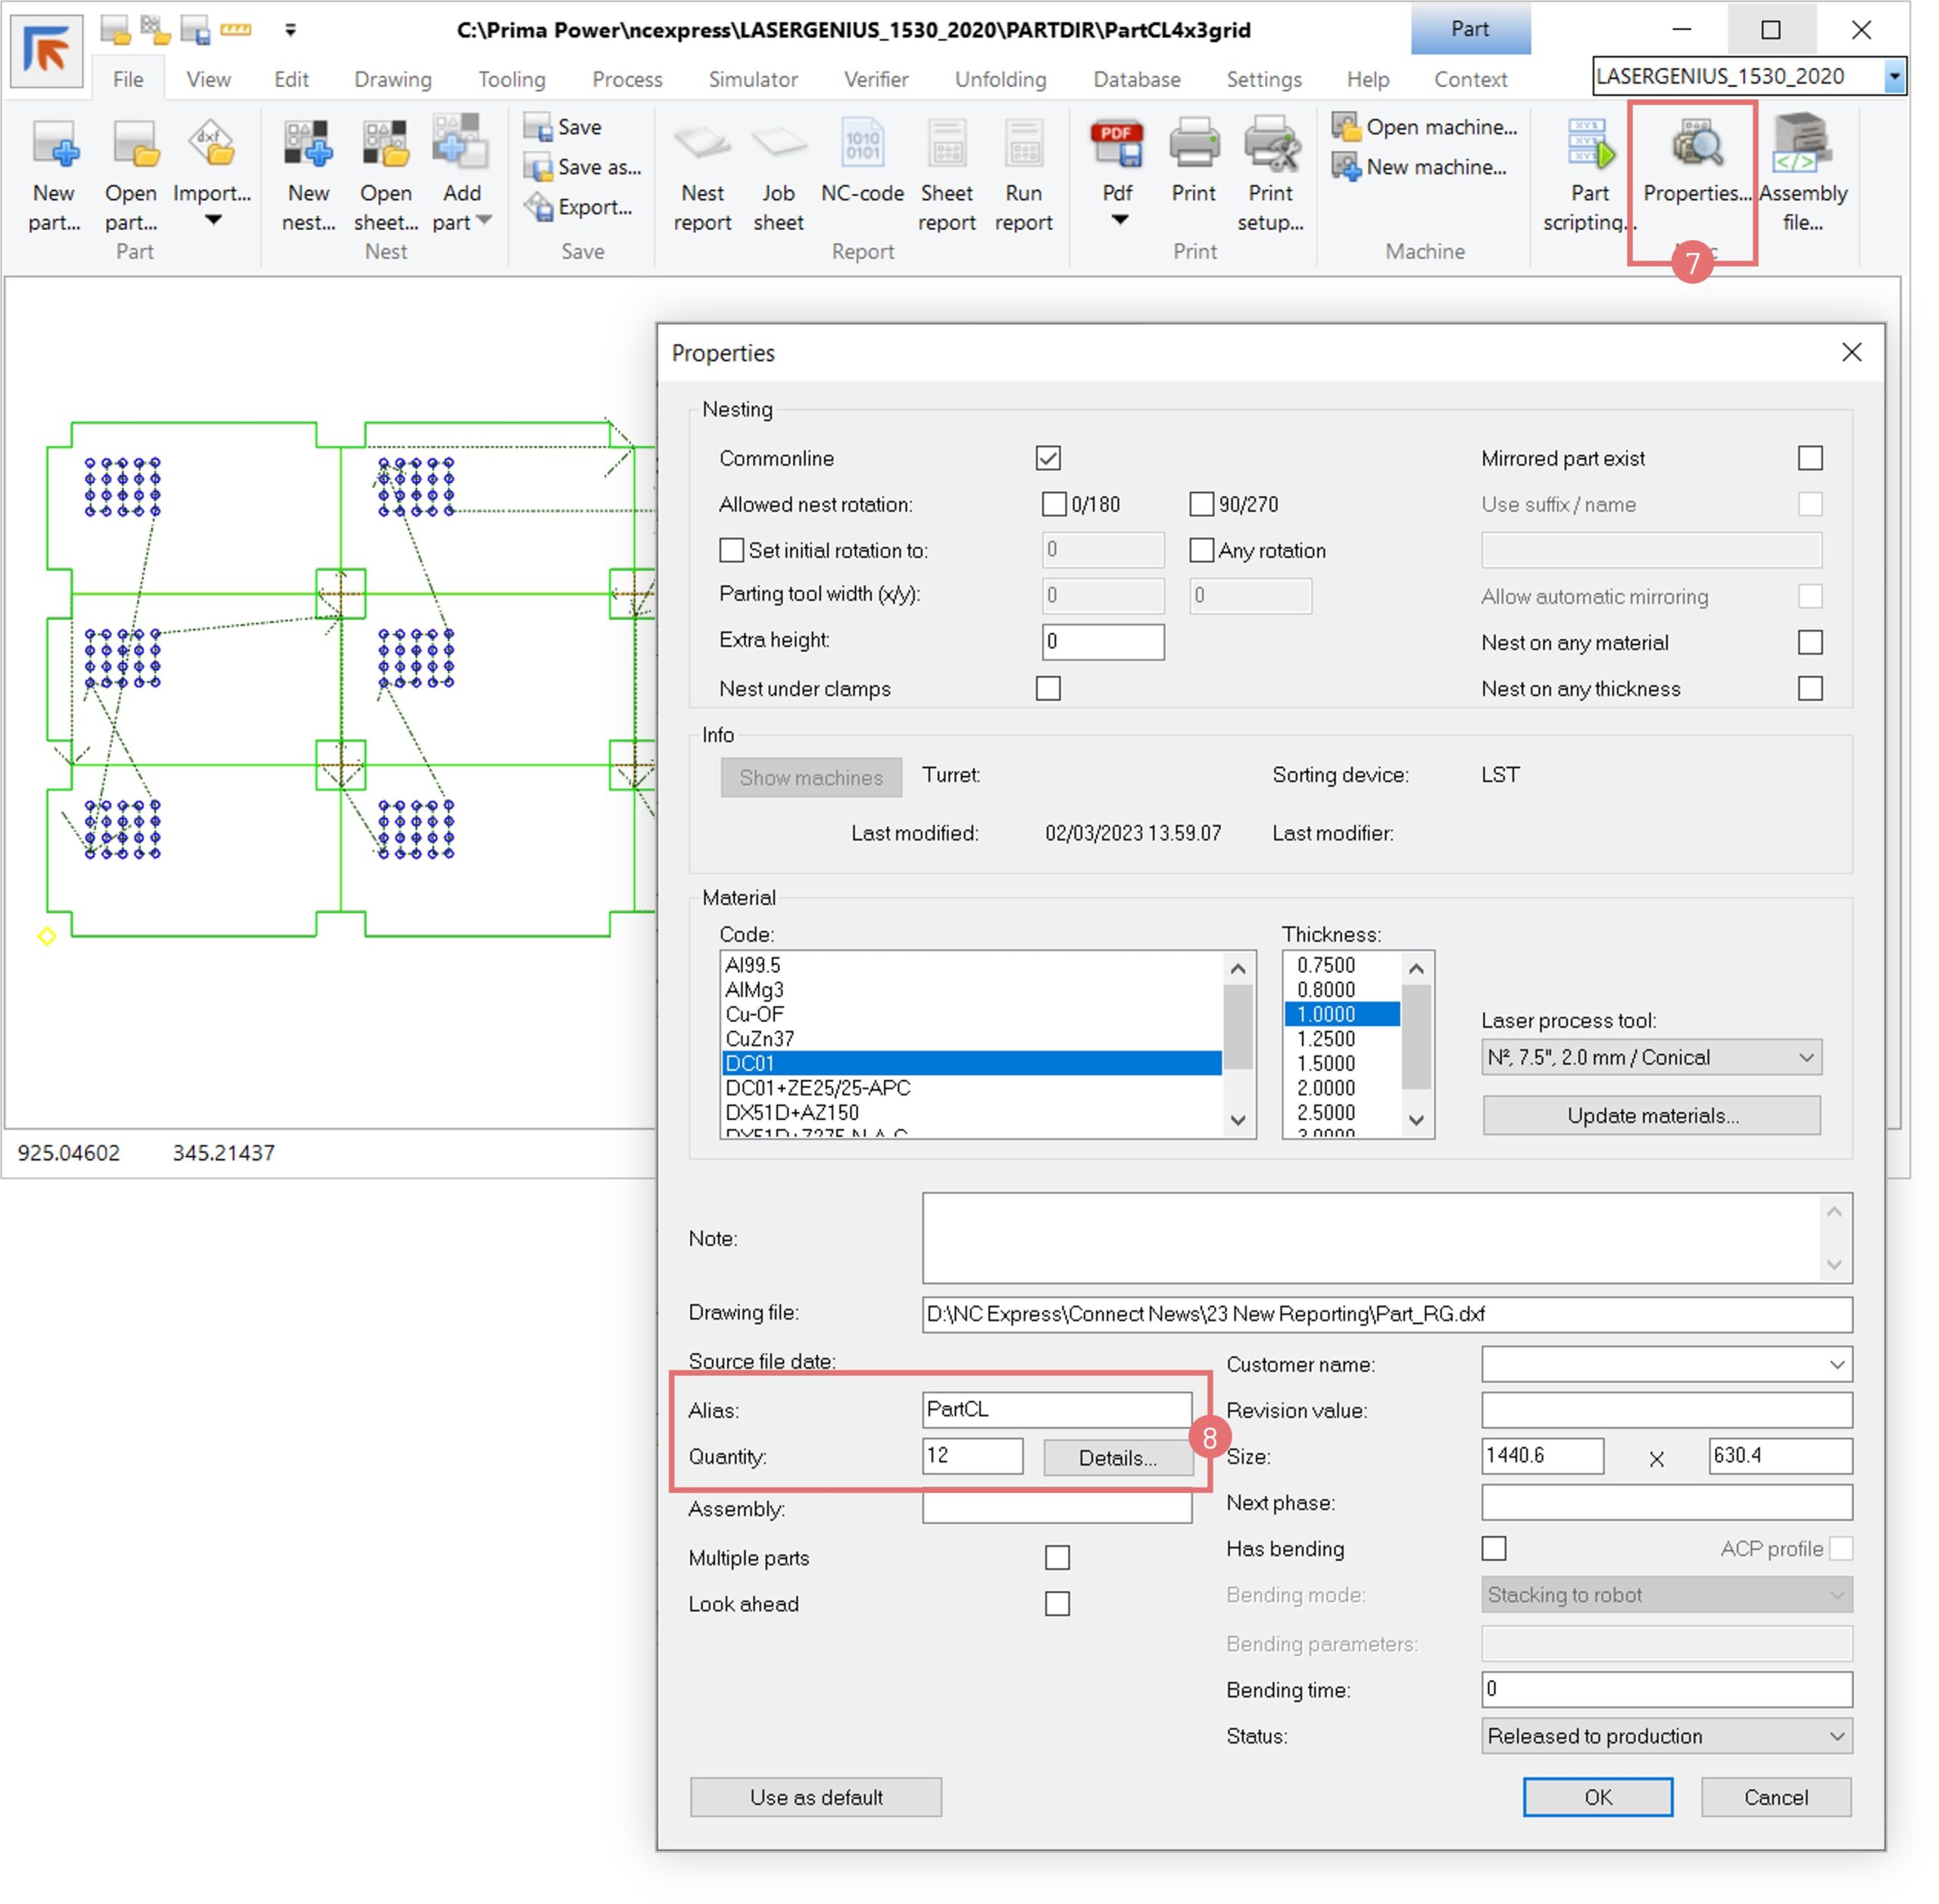1939x1904 pixels.
Task: Tick the Has bending checkbox
Action: (1493, 1548)
